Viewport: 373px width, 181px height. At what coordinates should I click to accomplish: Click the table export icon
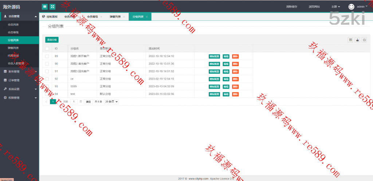pos(357,40)
